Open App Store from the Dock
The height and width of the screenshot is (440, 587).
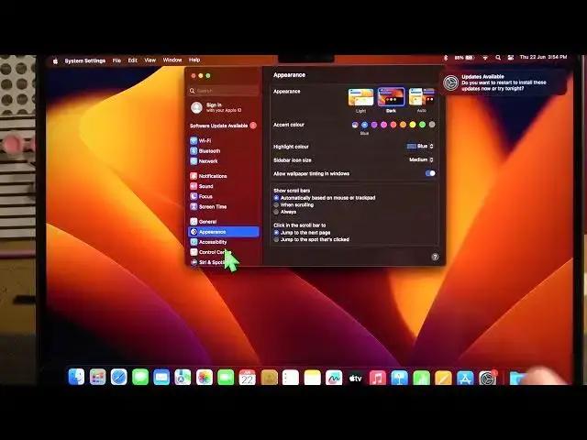tap(465, 378)
